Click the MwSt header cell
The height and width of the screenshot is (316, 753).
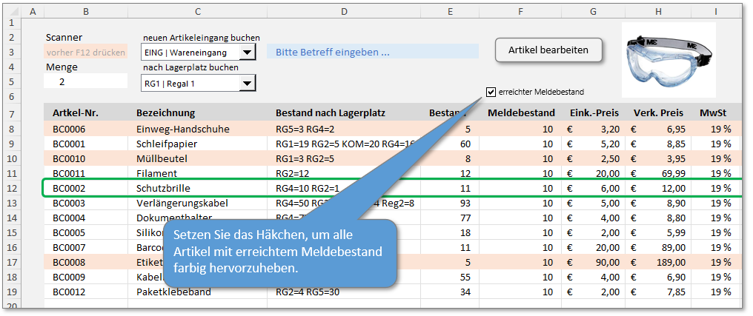(x=713, y=112)
